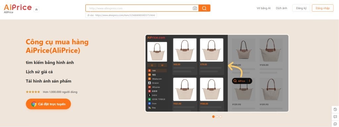
Task: Click the suggested aliexpress item URL below search
Action: point(125,15)
